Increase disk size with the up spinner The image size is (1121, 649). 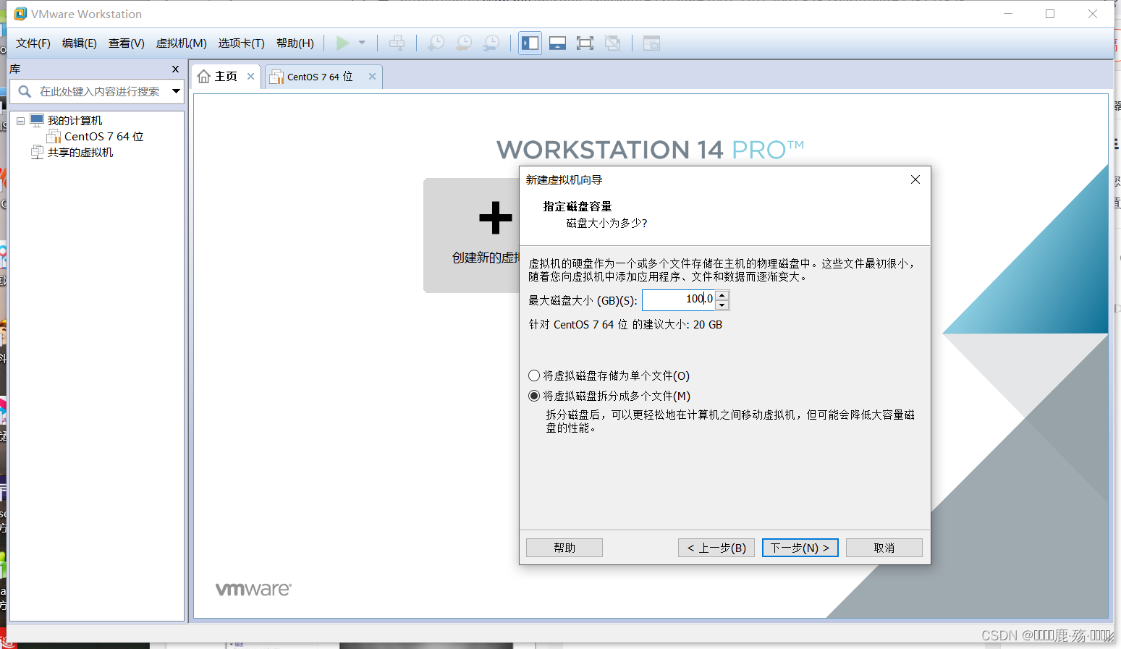pos(722,295)
